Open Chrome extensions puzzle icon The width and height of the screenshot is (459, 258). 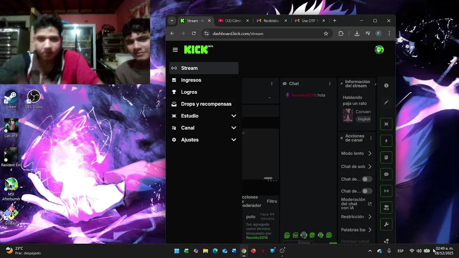[x=341, y=33]
